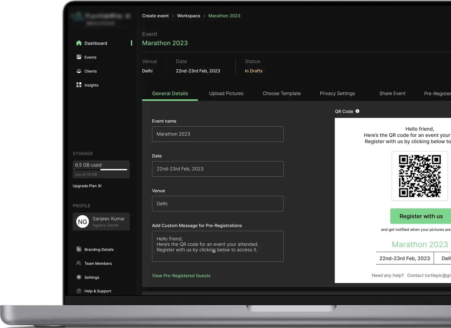Viewport: 451px width, 328px height.
Task: Switch to the Upload Pictures tab
Action: 226,93
